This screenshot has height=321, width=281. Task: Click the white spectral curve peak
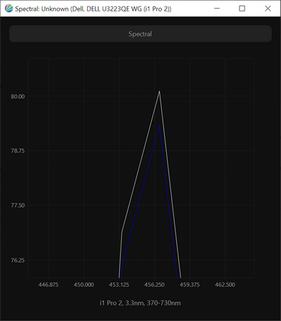159,91
